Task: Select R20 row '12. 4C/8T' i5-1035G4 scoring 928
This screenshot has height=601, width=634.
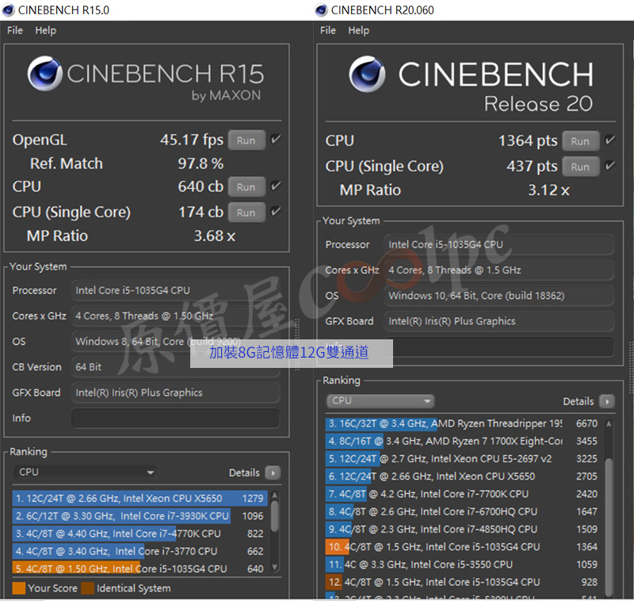Action: tap(464, 582)
